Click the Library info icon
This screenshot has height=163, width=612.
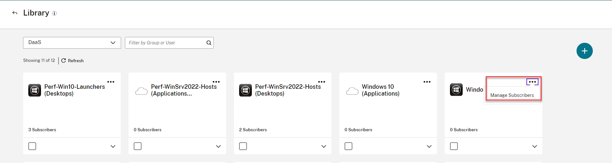54,13
